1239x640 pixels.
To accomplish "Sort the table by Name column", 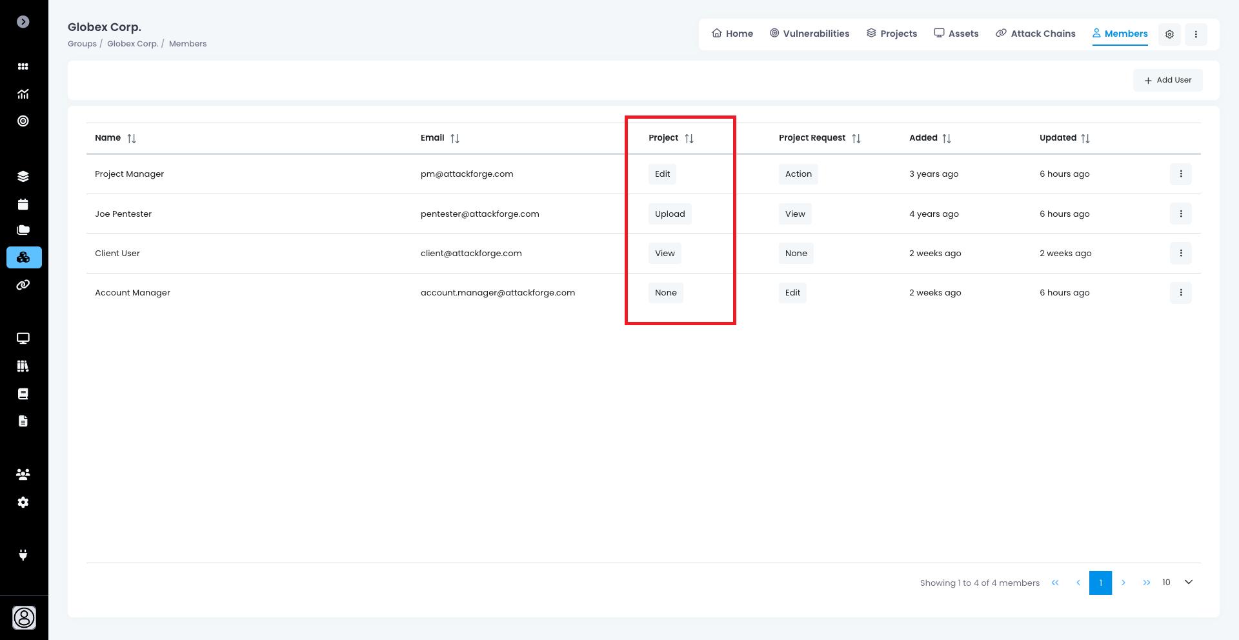I will (132, 138).
